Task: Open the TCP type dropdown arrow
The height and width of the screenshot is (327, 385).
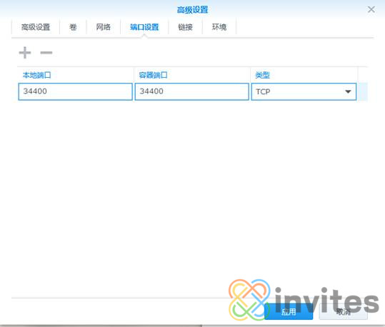Action: click(x=348, y=91)
